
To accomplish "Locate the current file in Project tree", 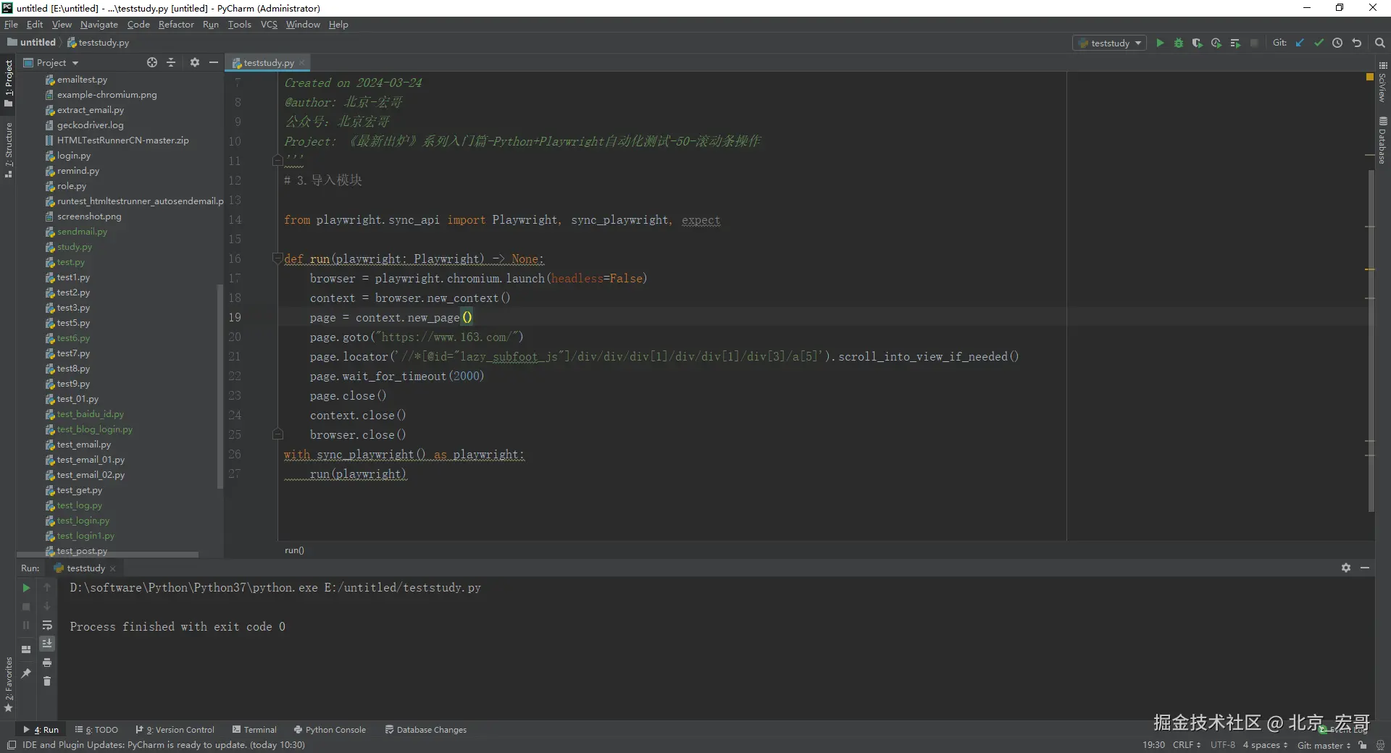I will (x=152, y=63).
